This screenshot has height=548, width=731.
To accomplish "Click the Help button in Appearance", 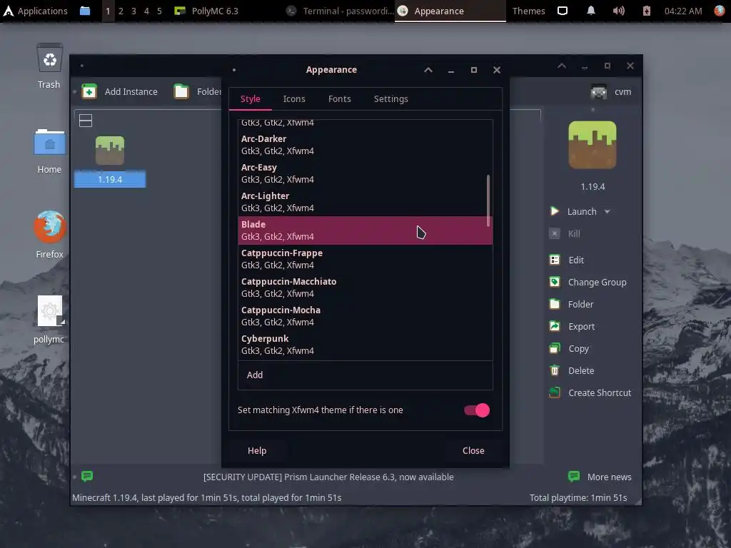I will [257, 451].
